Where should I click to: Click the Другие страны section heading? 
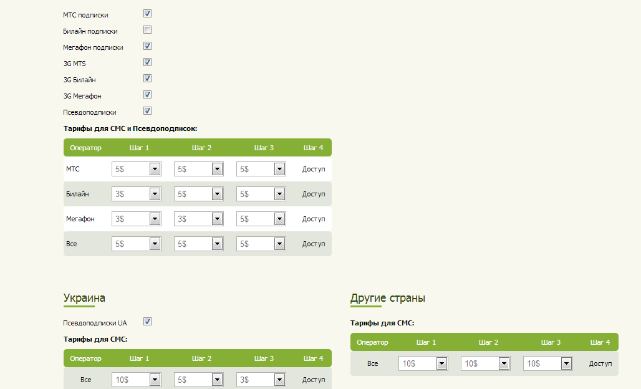pyautogui.click(x=388, y=298)
